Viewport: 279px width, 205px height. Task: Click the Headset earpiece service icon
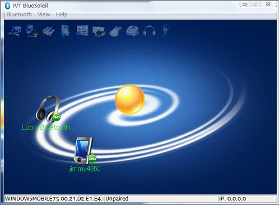166,31
